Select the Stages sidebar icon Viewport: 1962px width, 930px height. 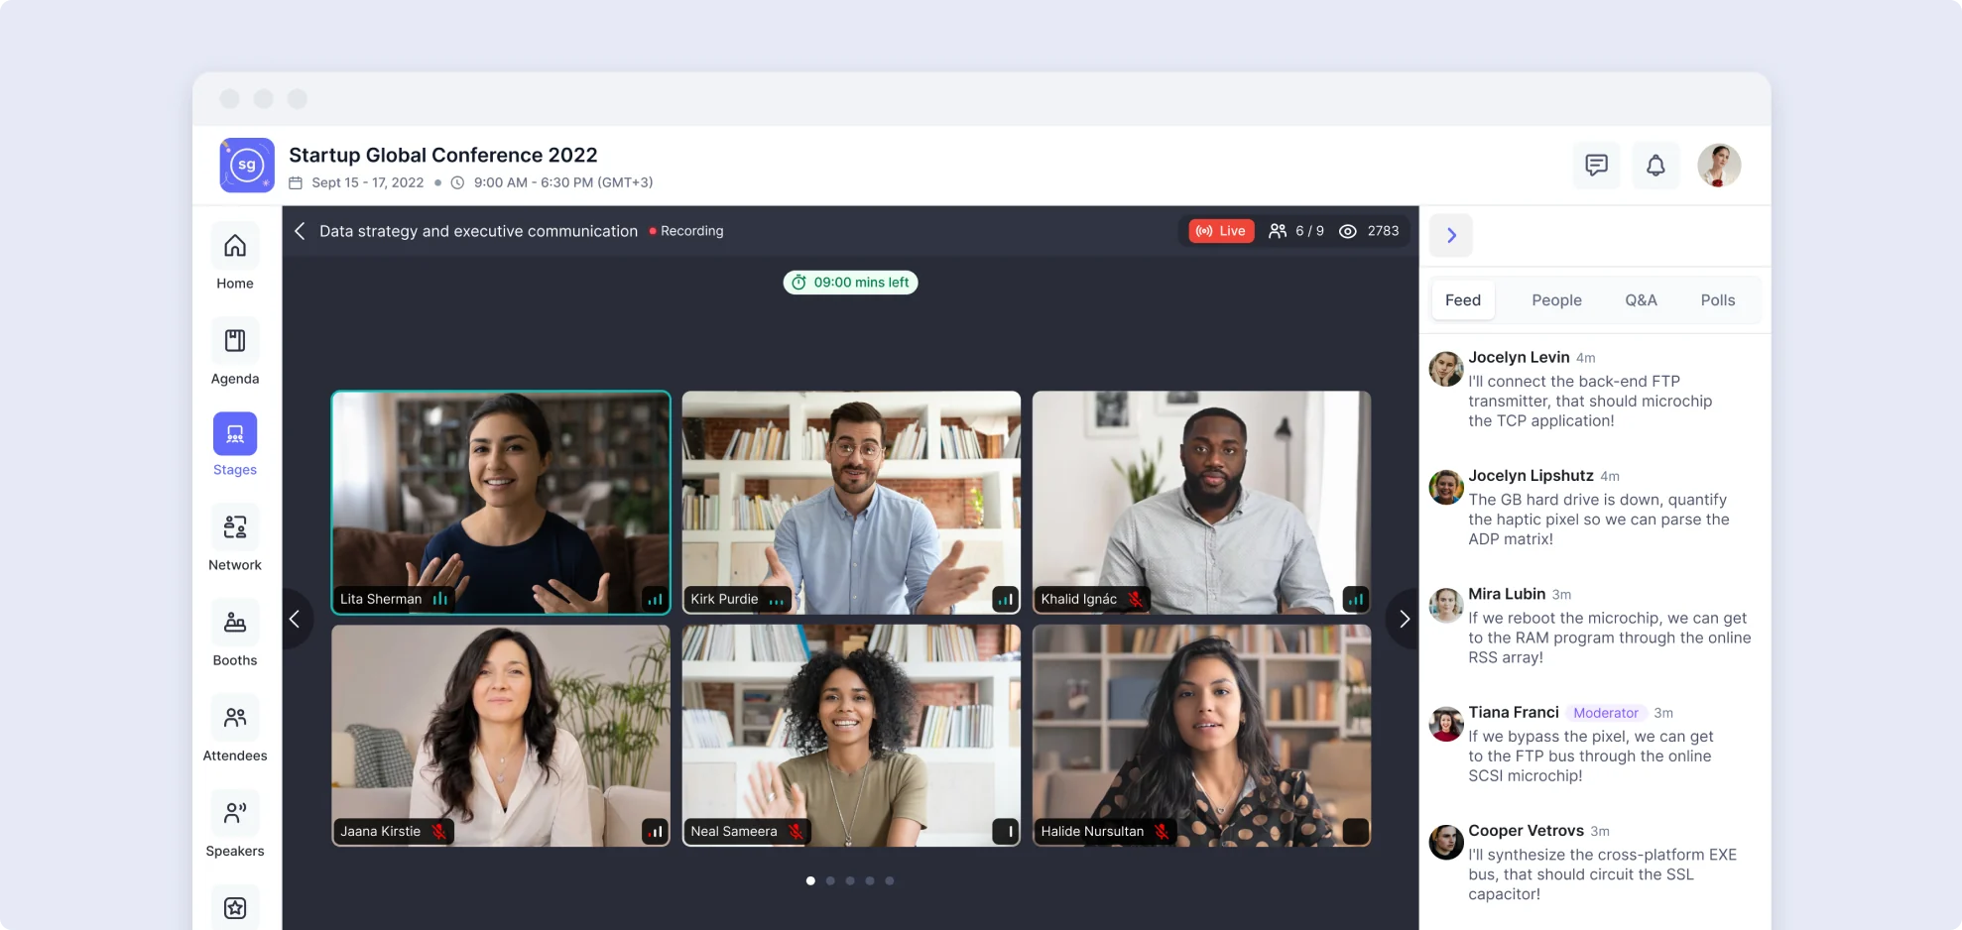click(235, 434)
